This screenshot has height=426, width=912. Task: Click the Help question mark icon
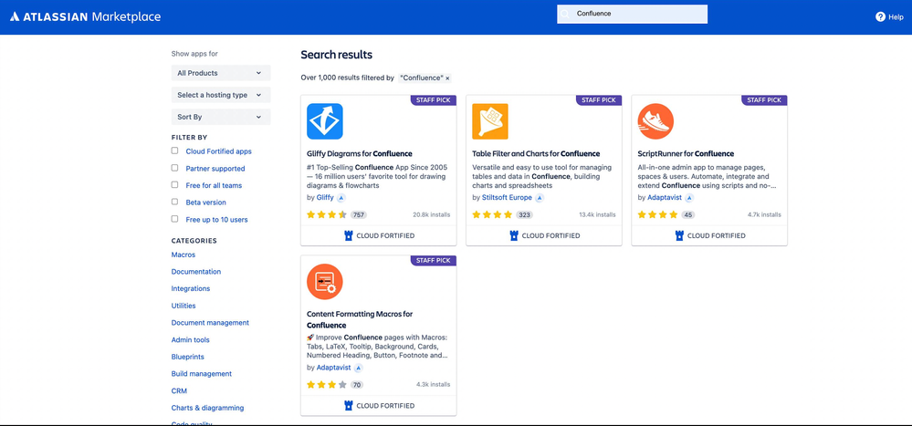(x=880, y=16)
